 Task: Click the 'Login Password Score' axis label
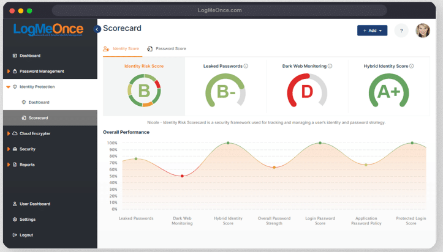pos(320,221)
